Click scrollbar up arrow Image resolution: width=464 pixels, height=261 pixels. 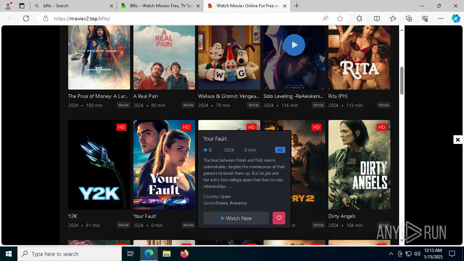[402, 30]
